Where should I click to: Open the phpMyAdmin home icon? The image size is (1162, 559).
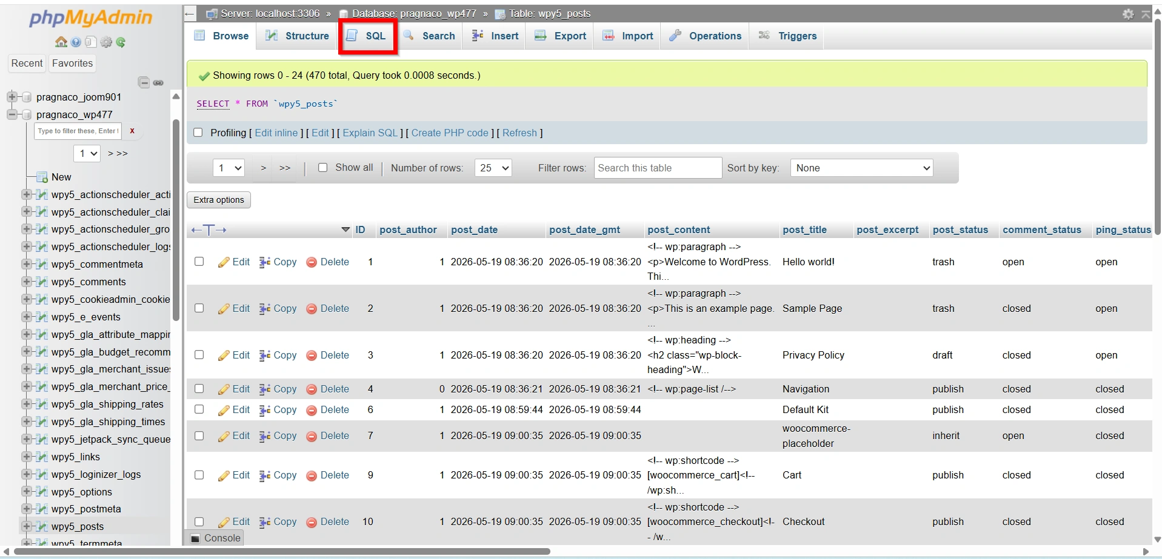[61, 42]
